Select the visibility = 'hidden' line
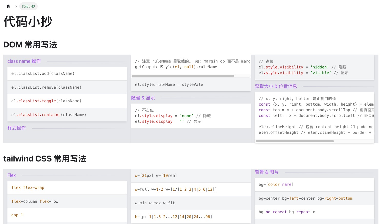Screen dimensions: 381x224 pos(302,67)
